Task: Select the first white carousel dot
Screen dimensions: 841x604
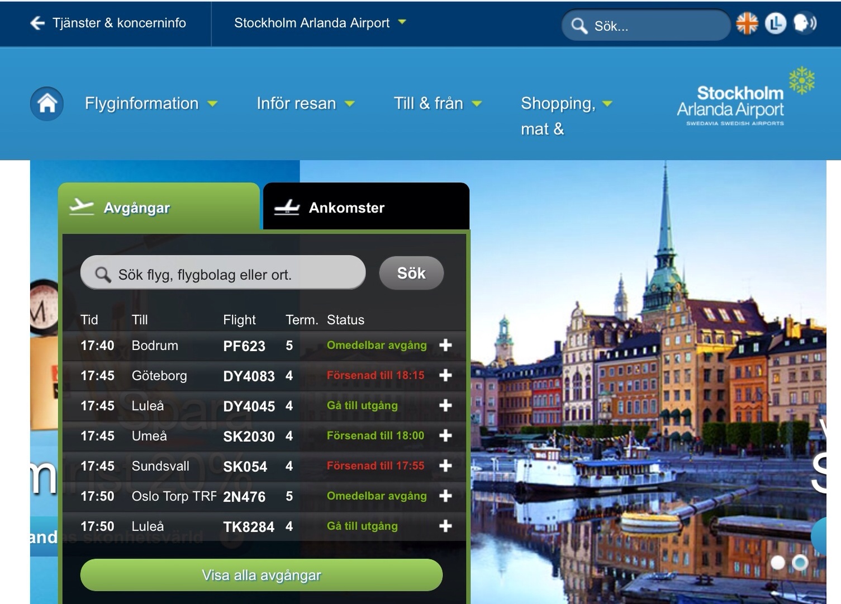Action: click(x=777, y=563)
